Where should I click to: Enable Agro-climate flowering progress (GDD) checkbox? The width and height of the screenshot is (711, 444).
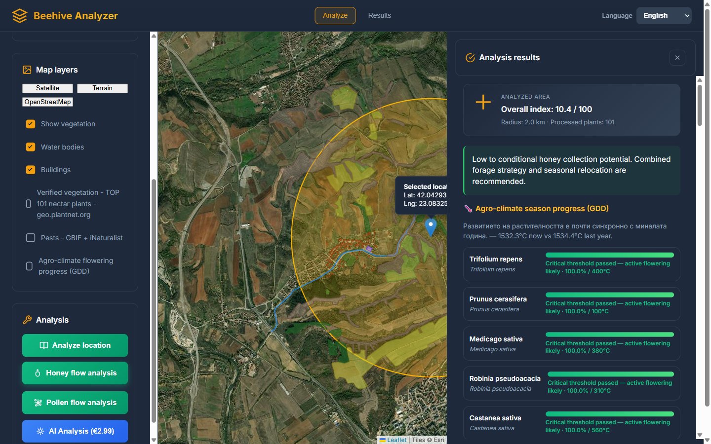point(29,266)
